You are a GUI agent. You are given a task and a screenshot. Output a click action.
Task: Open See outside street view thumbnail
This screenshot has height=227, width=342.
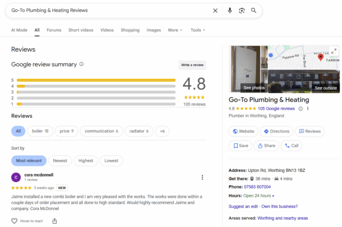pos(304,81)
